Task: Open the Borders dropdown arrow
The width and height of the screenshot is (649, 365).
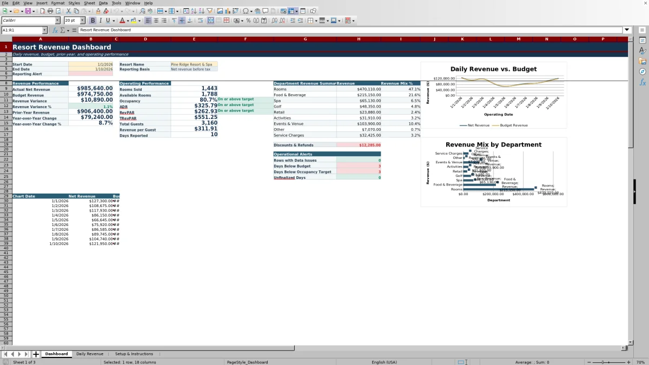Action: tap(316, 21)
